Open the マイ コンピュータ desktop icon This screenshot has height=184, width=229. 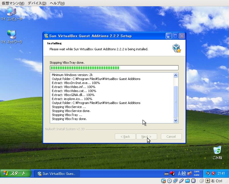11,14
